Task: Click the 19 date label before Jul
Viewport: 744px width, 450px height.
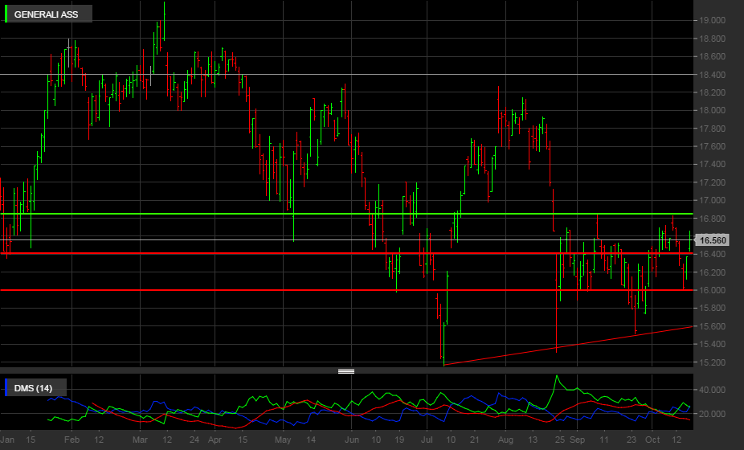Action: click(x=399, y=440)
